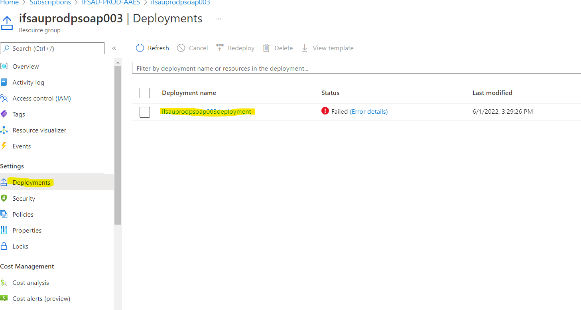Check the ifsauprodpsoap003deployment row checkbox
The width and height of the screenshot is (581, 310).
click(145, 112)
